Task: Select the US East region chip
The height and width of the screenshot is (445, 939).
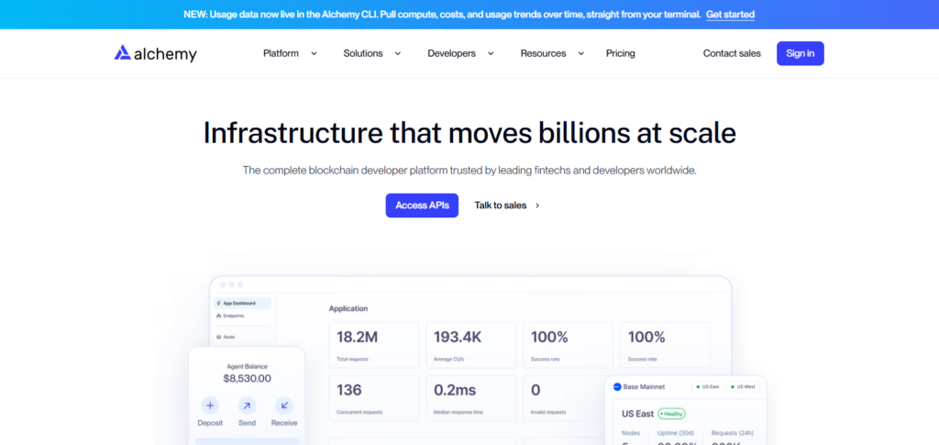Action: tap(707, 387)
